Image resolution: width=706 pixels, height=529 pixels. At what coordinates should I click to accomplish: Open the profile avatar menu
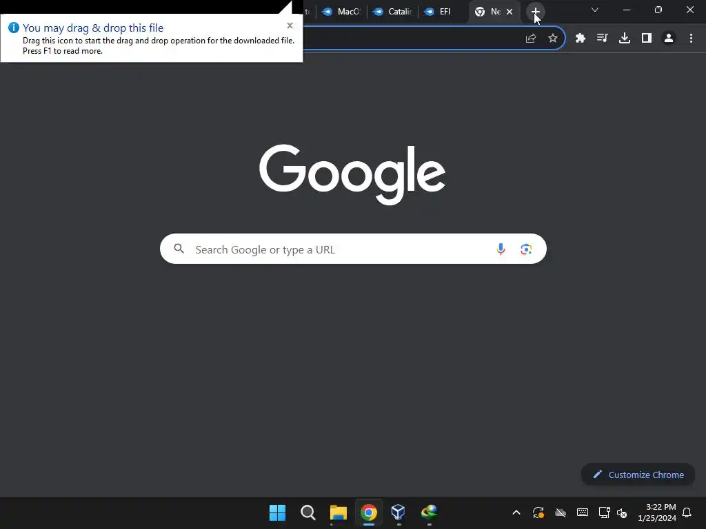(x=669, y=39)
